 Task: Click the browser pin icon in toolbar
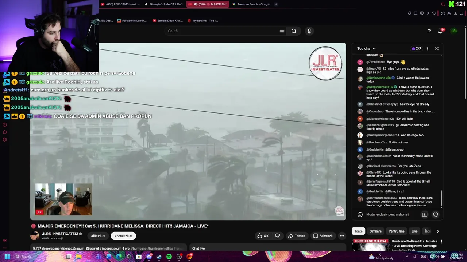409,13
